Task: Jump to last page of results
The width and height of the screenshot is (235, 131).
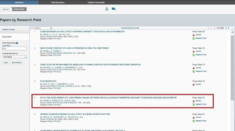Action: pyautogui.click(x=229, y=28)
